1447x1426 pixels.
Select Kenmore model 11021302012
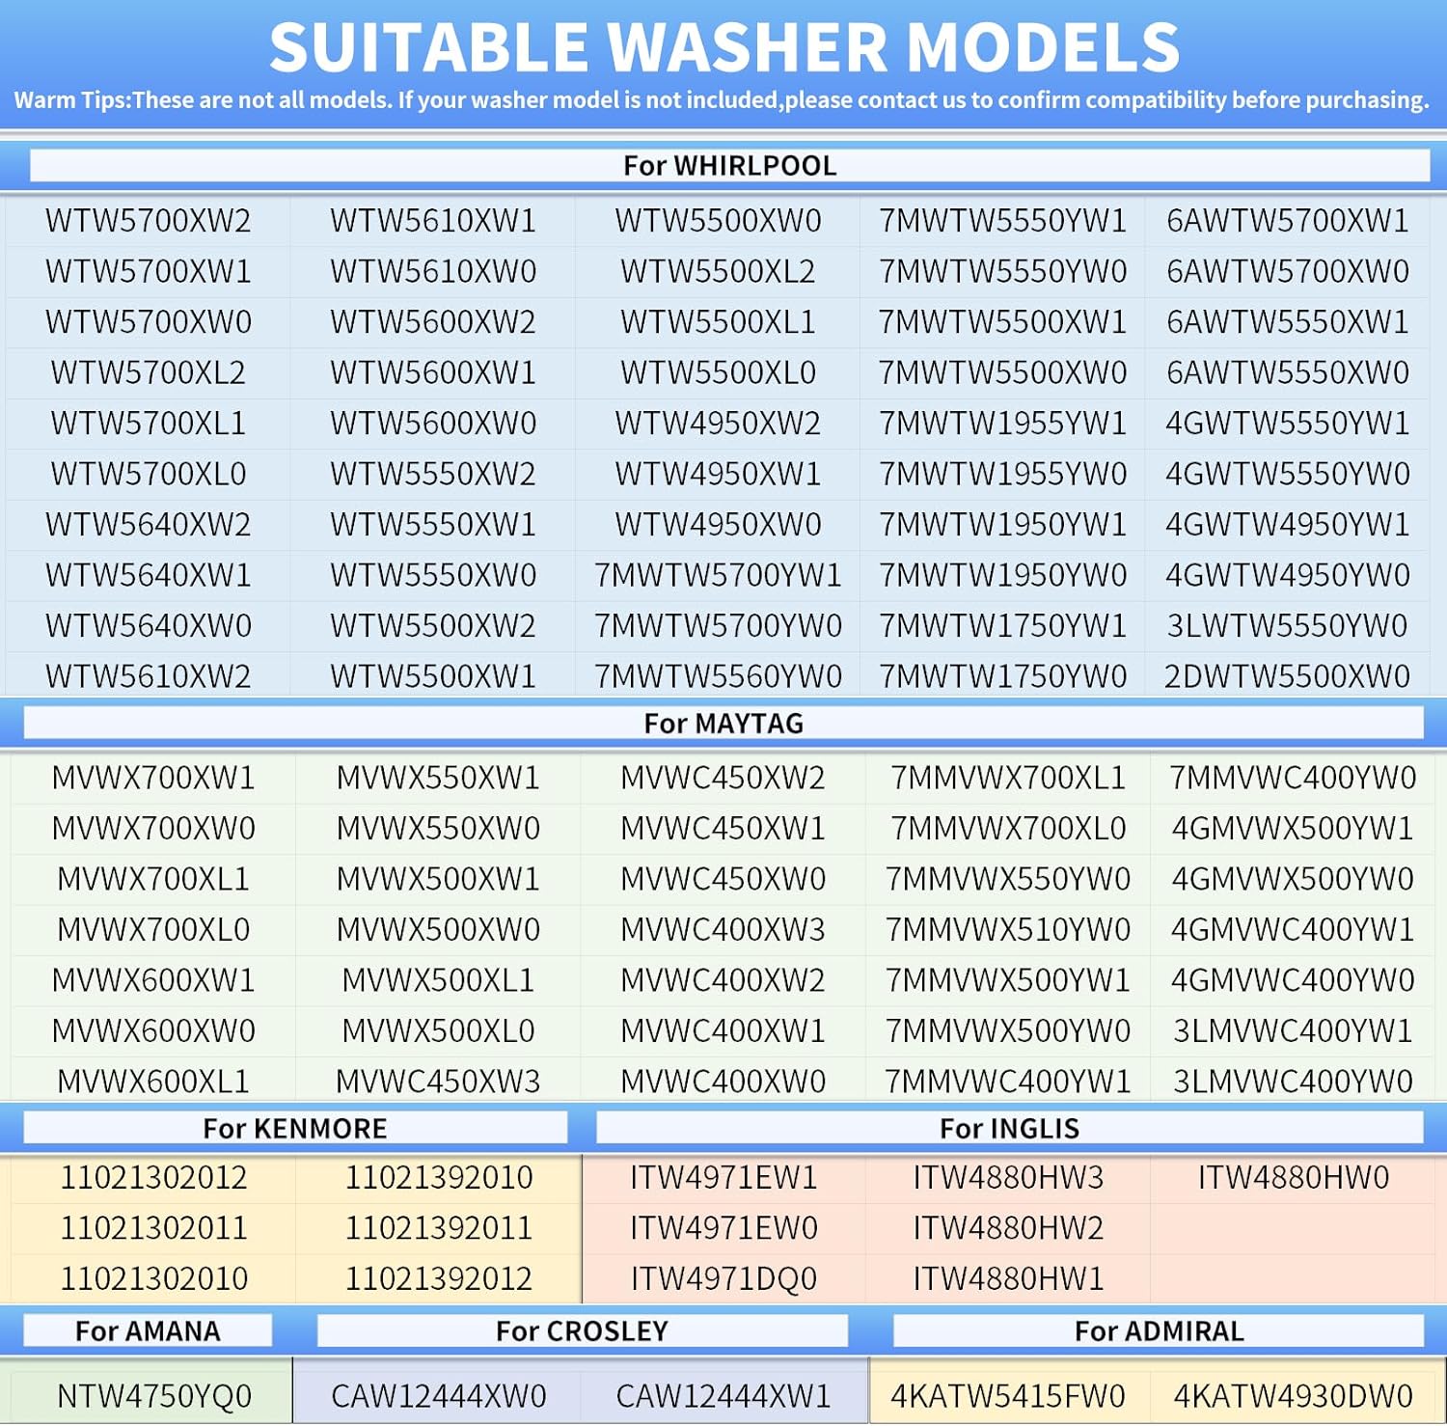tap(153, 1178)
